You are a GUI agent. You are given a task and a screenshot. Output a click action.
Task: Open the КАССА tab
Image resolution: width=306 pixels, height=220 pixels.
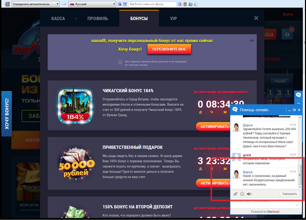point(58,19)
